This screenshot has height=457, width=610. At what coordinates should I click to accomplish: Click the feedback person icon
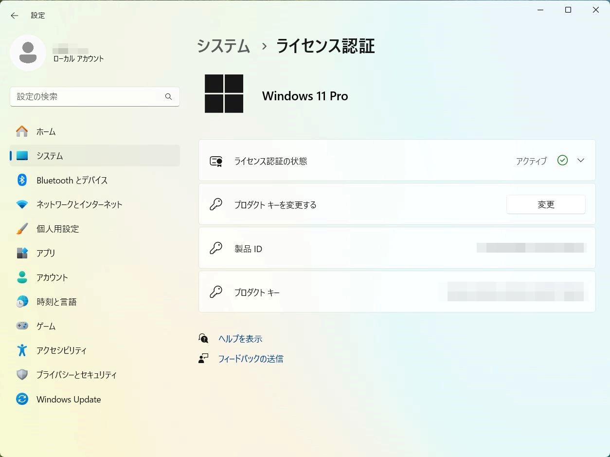coord(203,359)
